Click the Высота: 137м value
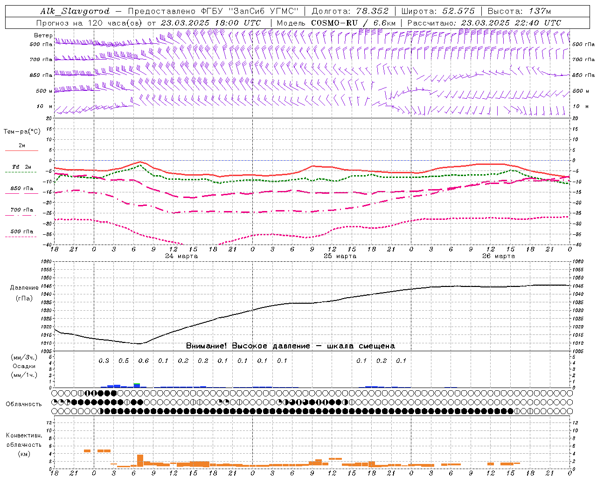The width and height of the screenshot is (597, 477). (519, 11)
